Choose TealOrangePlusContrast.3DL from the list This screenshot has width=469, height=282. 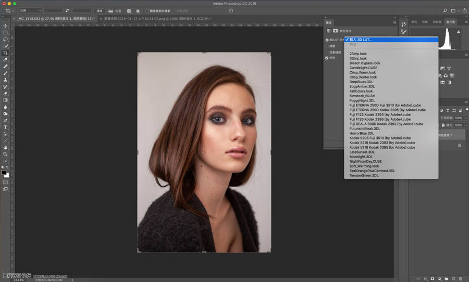coord(372,171)
